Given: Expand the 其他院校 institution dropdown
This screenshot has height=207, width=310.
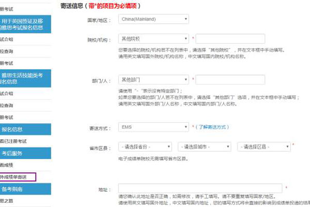Looking at the screenshot, I should click(x=153, y=38).
